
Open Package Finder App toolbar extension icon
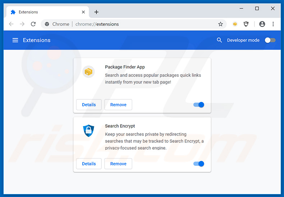(235, 24)
